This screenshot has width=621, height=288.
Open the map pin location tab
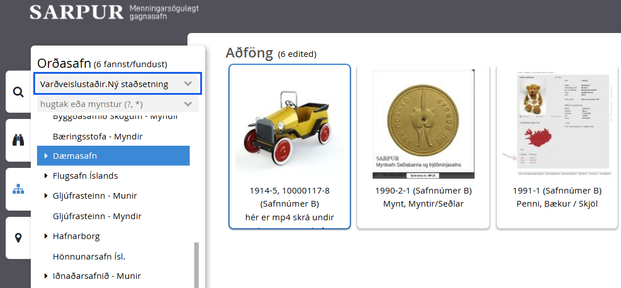(18, 238)
